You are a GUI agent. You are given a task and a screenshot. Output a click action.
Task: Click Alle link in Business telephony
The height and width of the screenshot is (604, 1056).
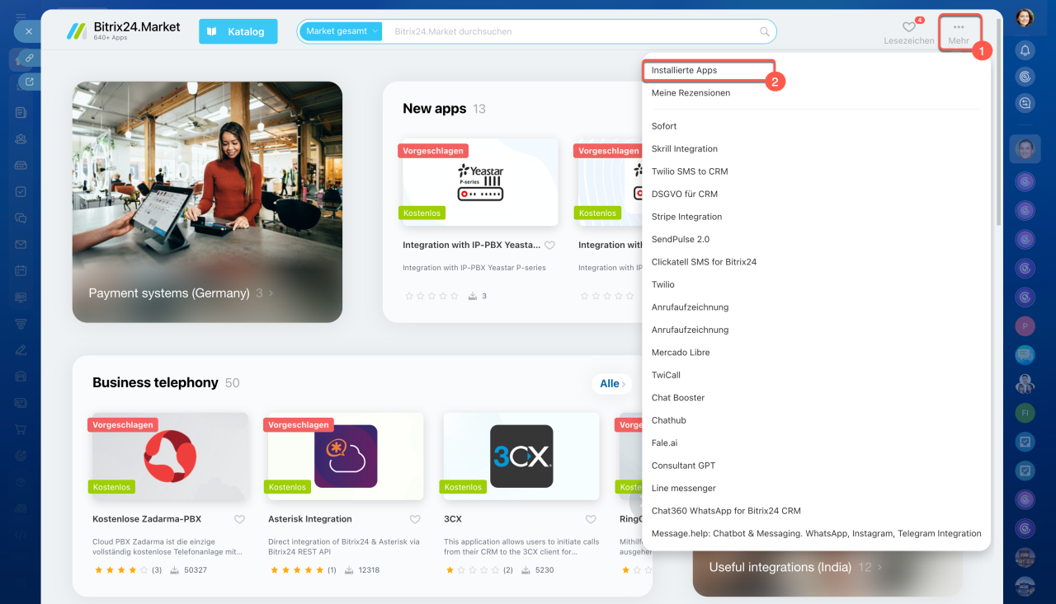coord(613,383)
